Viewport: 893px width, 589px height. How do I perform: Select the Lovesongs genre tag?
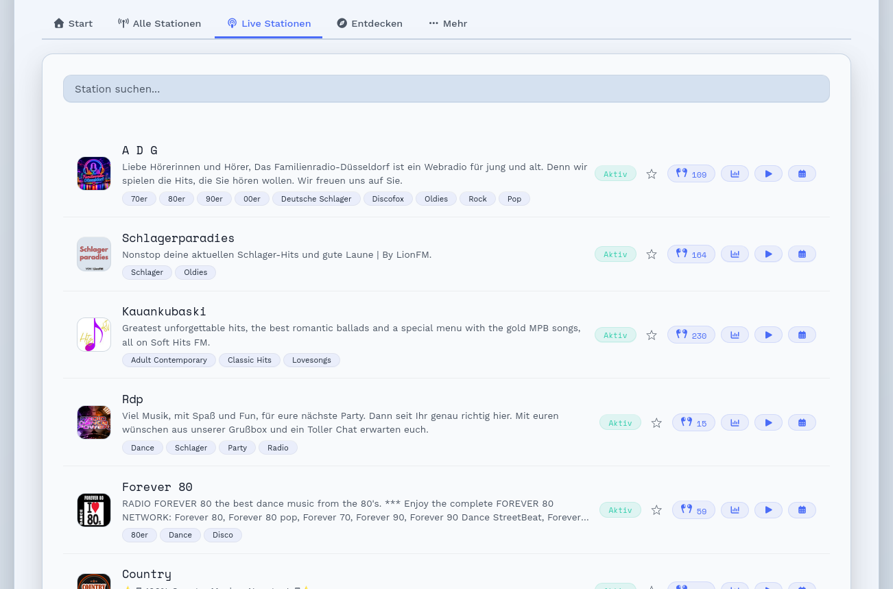click(x=311, y=360)
